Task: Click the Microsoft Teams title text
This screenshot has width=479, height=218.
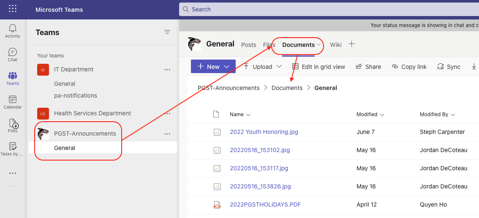Action: (x=59, y=10)
